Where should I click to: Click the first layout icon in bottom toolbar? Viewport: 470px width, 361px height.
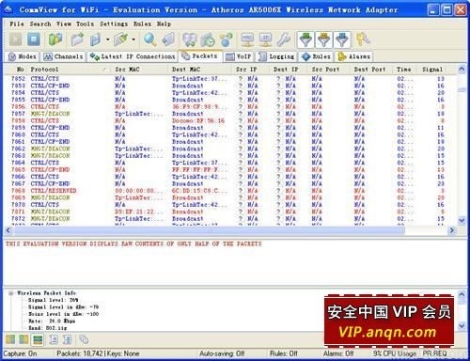point(10,339)
